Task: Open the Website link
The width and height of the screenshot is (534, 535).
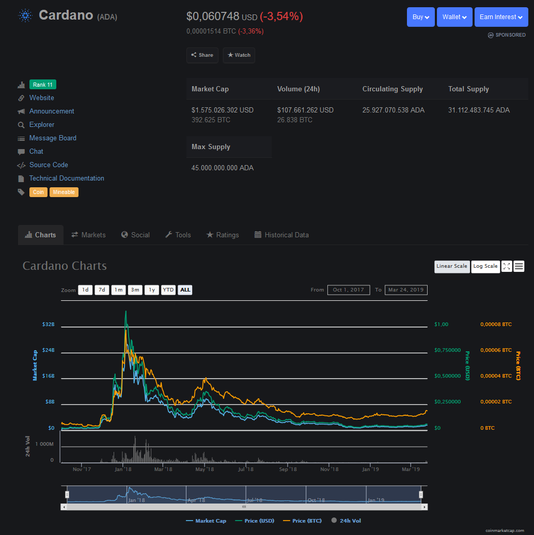Action: (x=42, y=98)
